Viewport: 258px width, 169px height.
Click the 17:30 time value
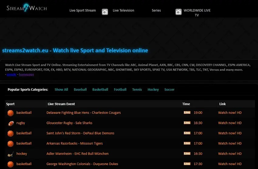tap(198, 164)
